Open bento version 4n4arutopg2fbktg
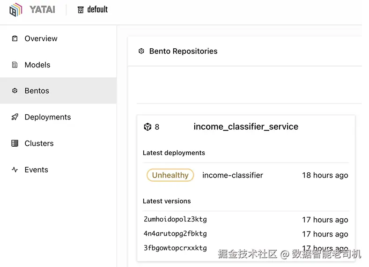 pyautogui.click(x=175, y=233)
